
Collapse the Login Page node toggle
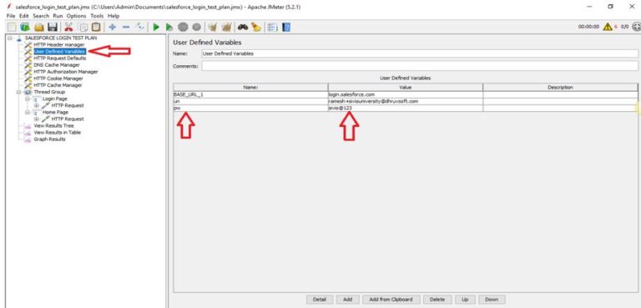(28, 98)
